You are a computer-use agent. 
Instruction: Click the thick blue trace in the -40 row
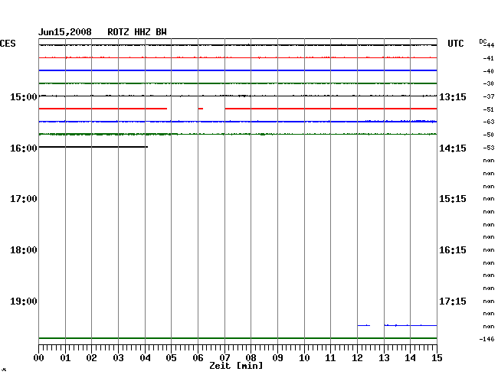238,70
